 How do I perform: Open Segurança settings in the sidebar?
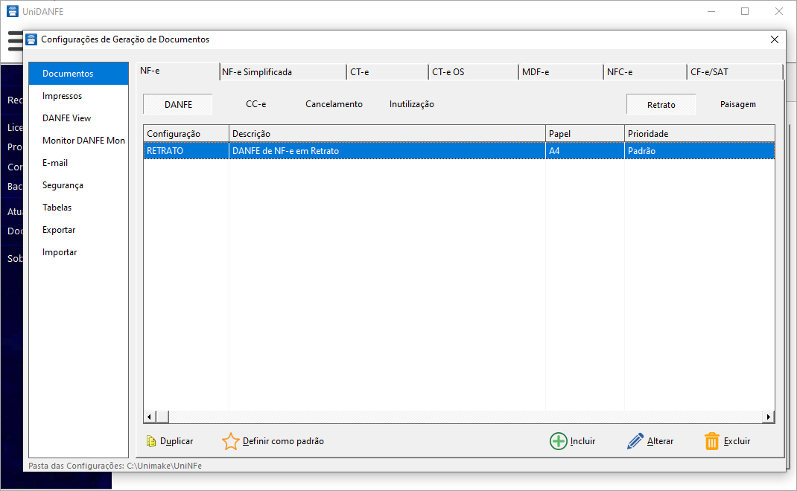click(63, 185)
